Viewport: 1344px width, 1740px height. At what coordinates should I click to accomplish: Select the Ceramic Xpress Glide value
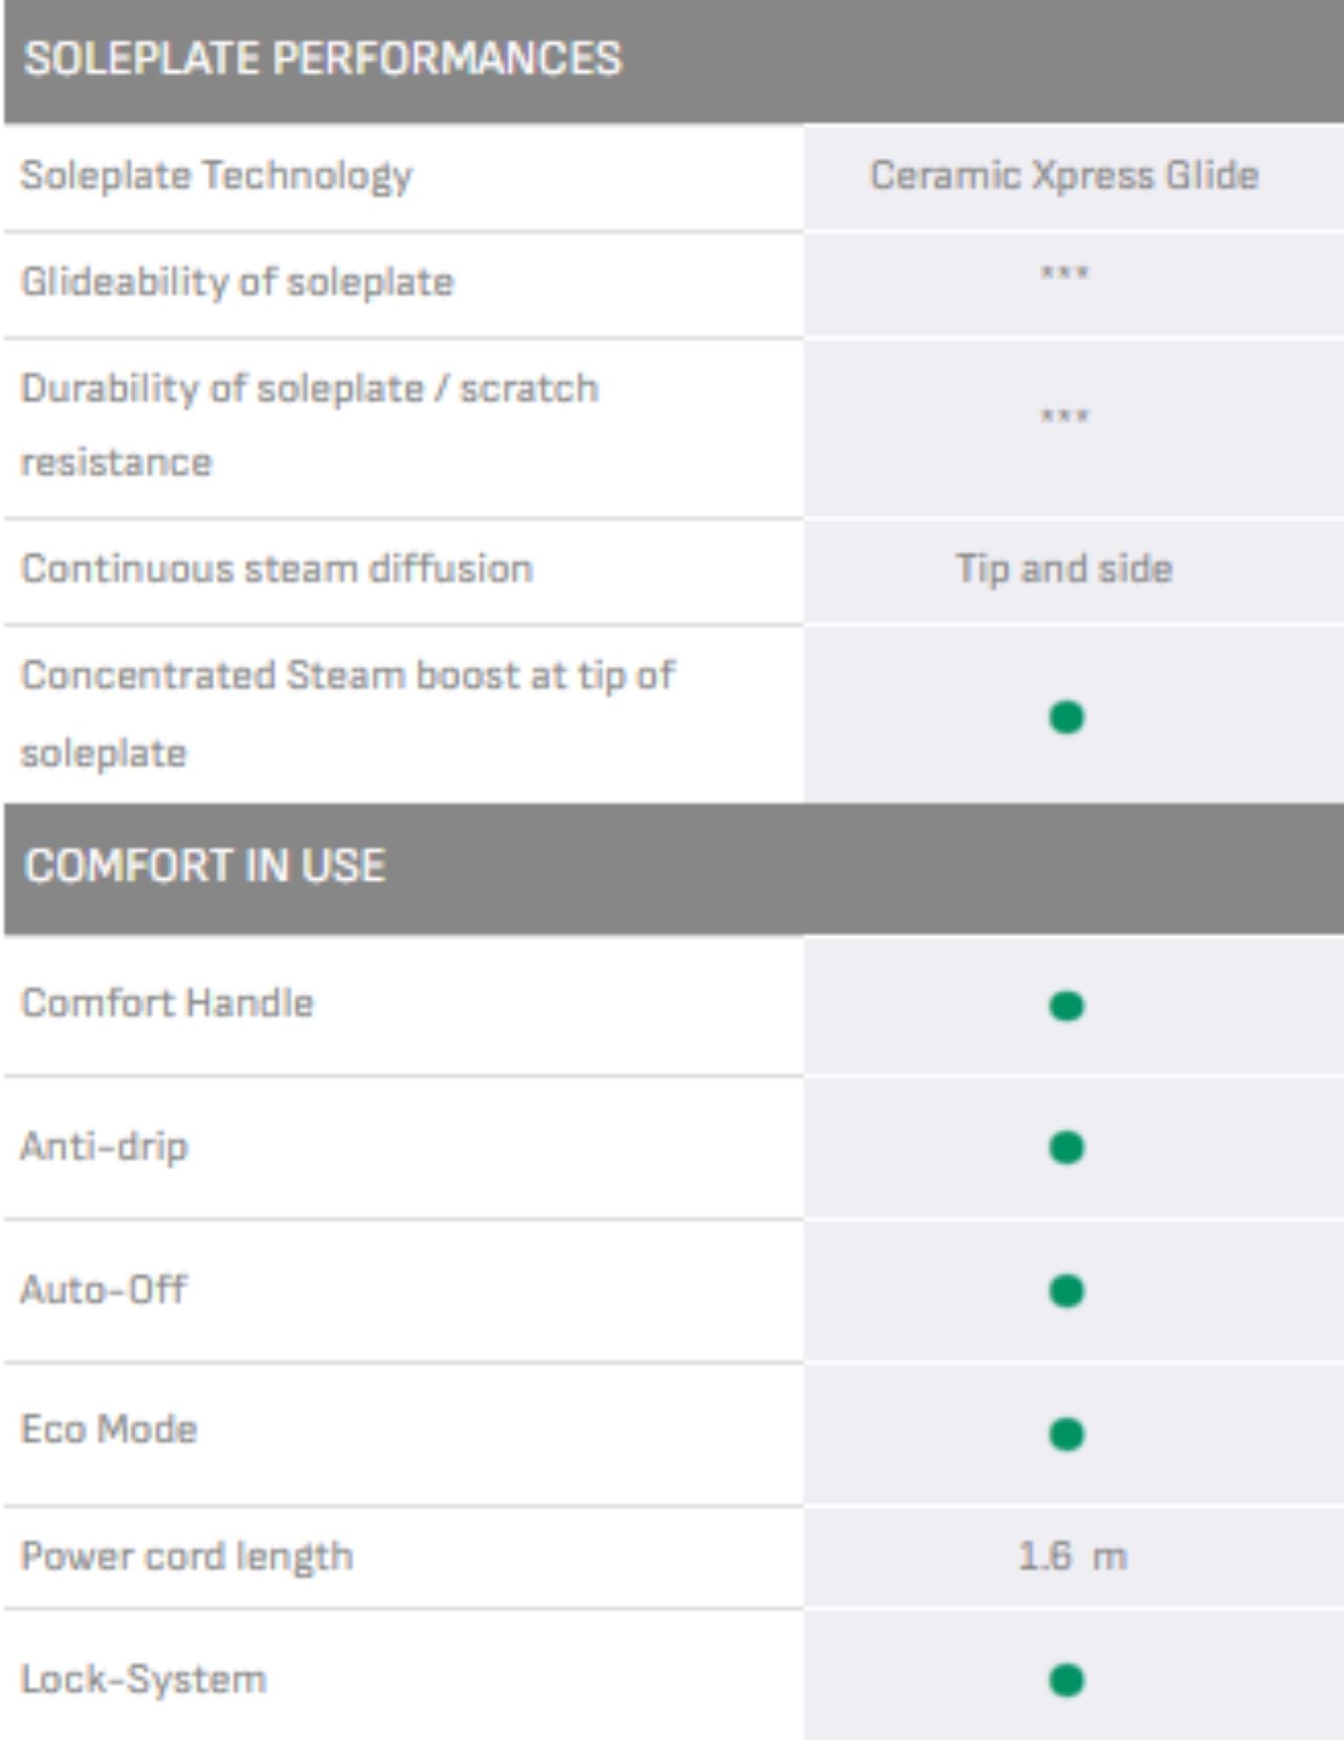(1065, 176)
